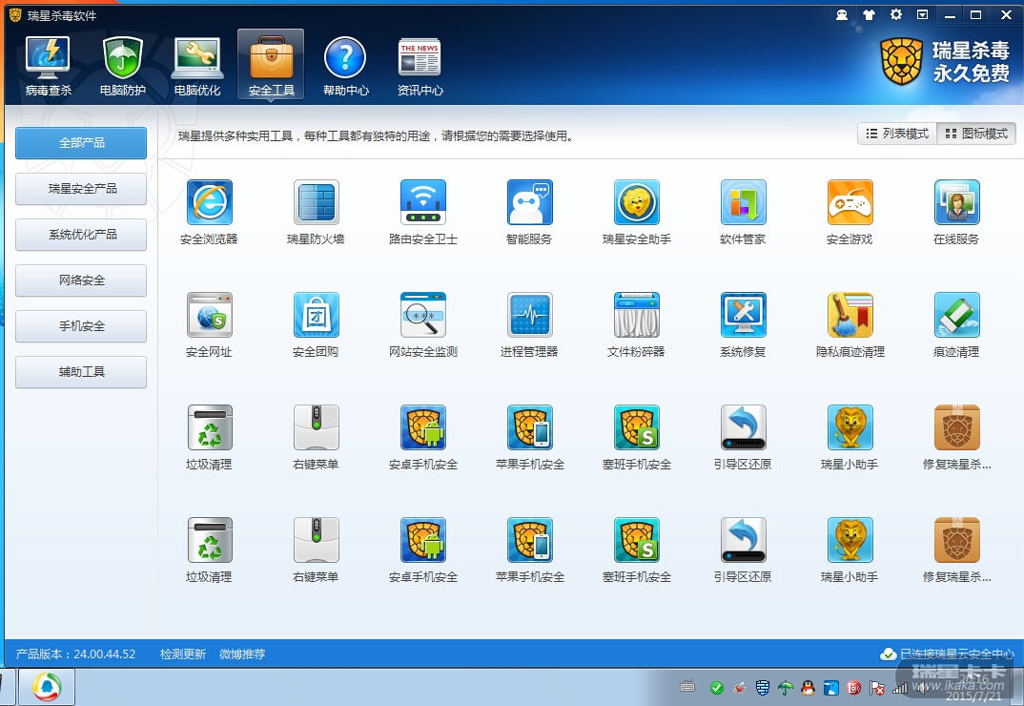Image resolution: width=1024 pixels, height=706 pixels.
Task: Select the 图标模式 icon view
Action: click(976, 134)
